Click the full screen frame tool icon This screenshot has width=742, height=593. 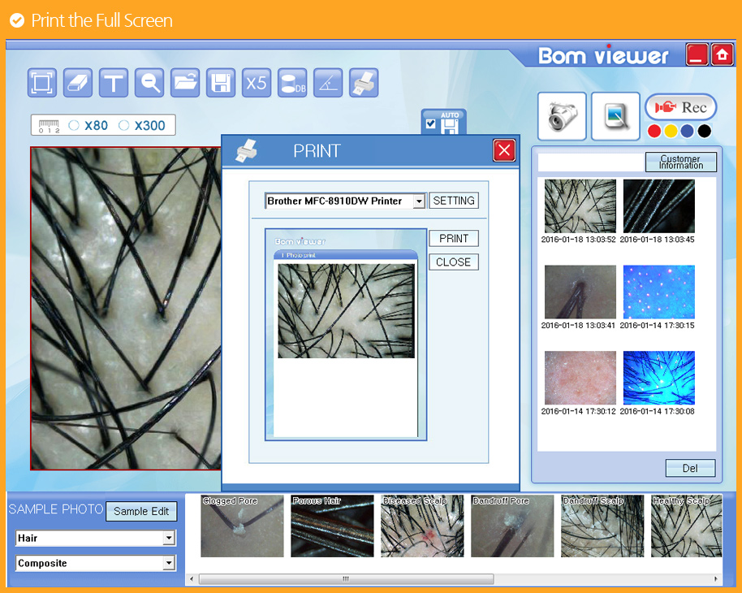pyautogui.click(x=42, y=82)
